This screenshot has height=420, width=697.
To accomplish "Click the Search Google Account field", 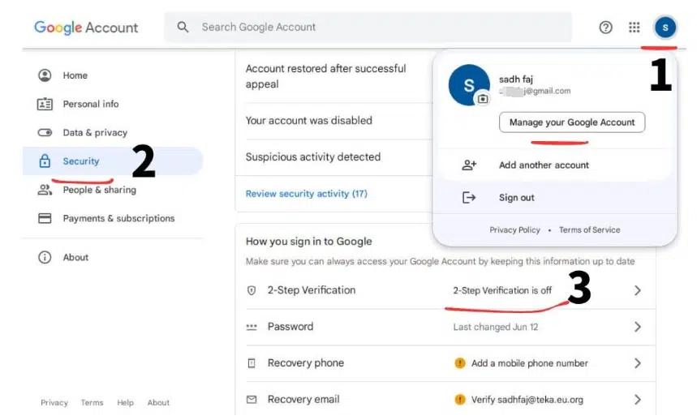I will coord(373,28).
